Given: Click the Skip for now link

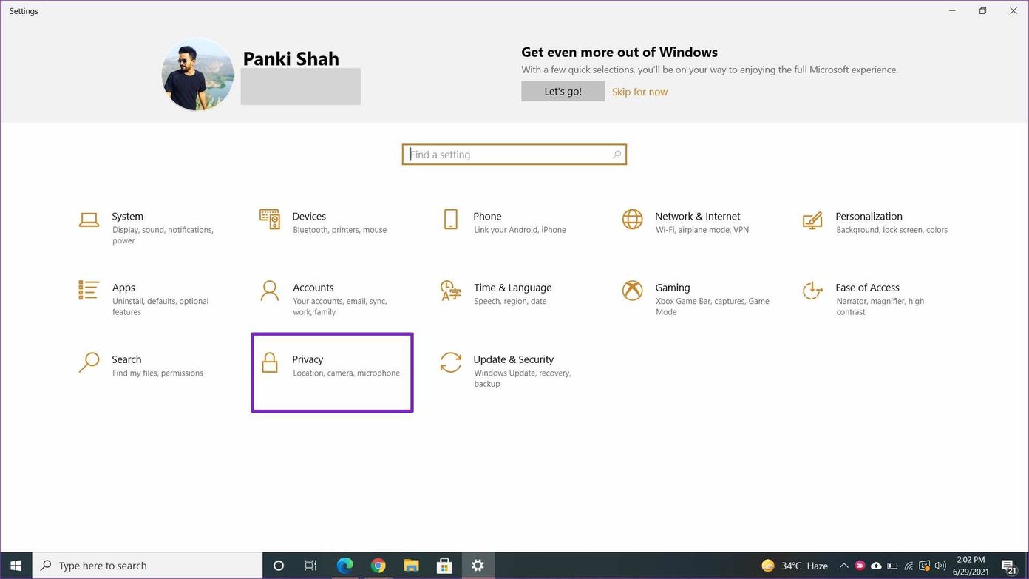Looking at the screenshot, I should [639, 92].
